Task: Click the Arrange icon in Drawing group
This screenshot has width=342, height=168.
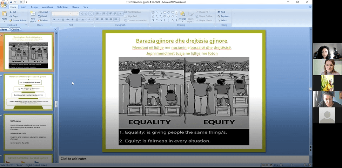Action: 182,14
